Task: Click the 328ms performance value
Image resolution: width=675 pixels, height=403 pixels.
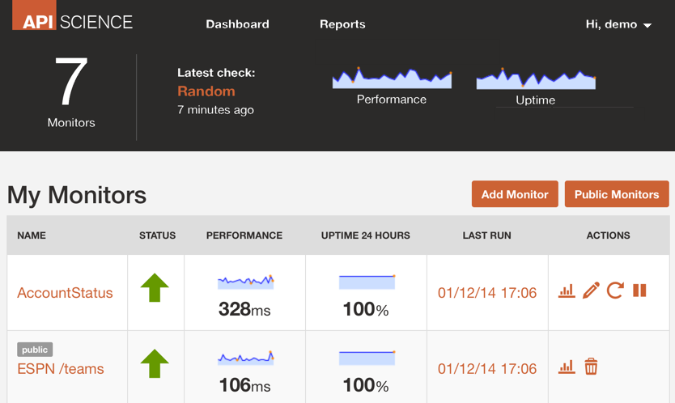Action: point(244,309)
